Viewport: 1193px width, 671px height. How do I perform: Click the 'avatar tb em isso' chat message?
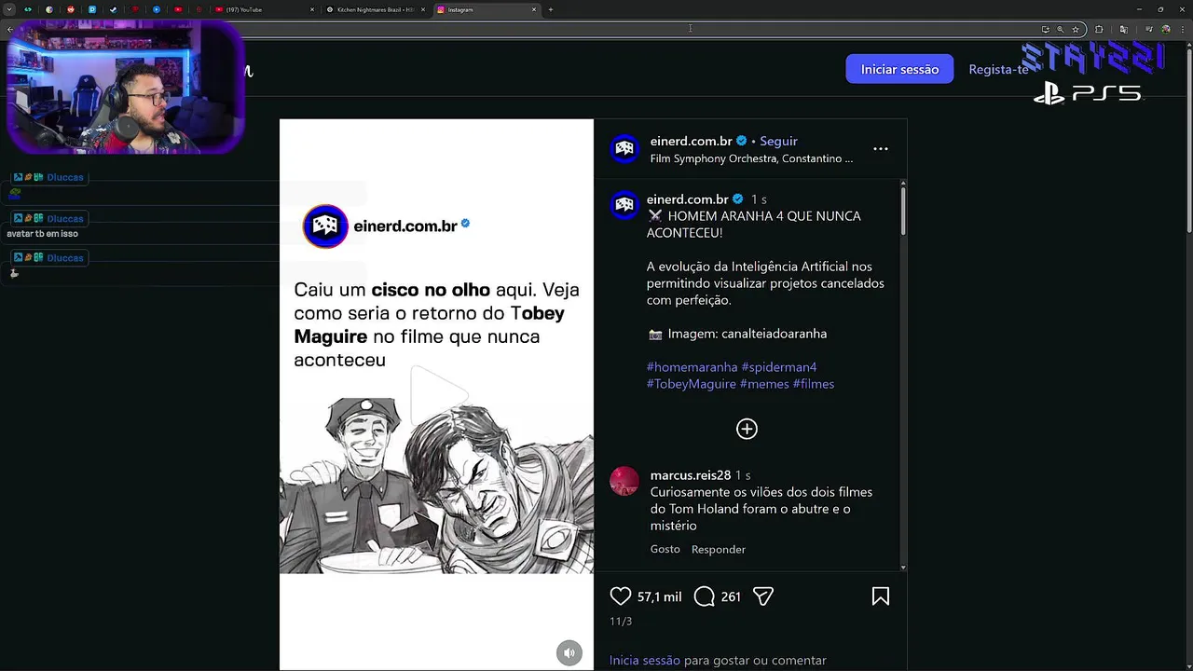point(42,234)
